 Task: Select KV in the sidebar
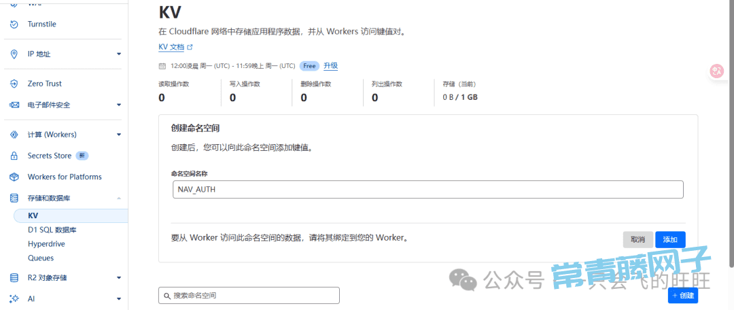tap(71, 216)
